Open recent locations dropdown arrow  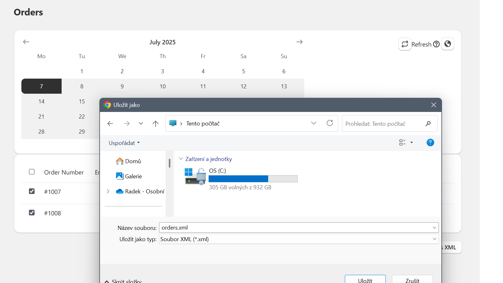pyautogui.click(x=141, y=124)
